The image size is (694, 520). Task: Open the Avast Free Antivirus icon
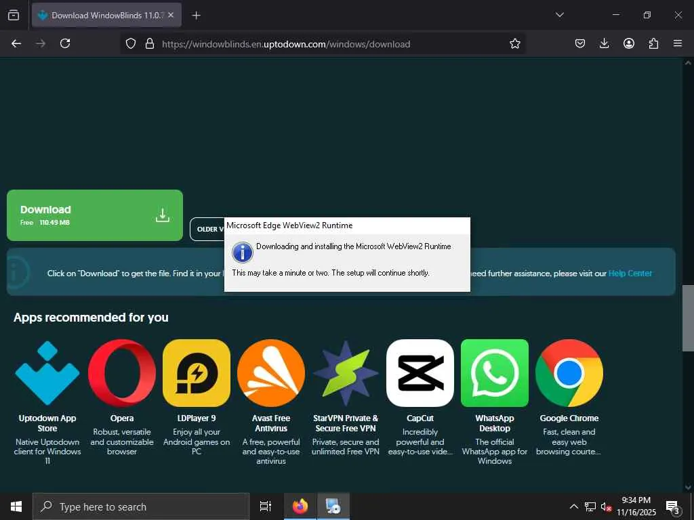point(271,373)
